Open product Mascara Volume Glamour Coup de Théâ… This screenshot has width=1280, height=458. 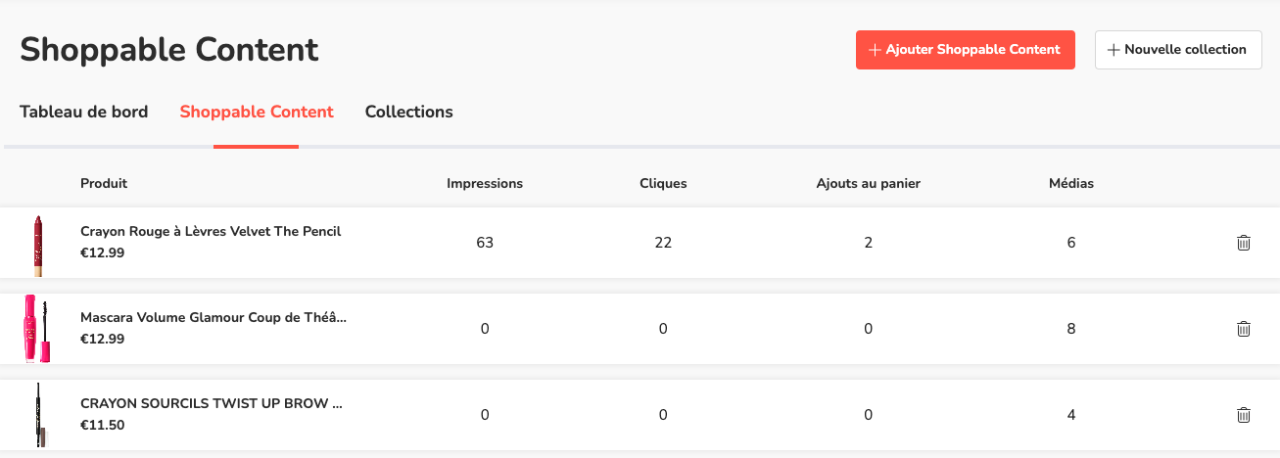coord(213,317)
